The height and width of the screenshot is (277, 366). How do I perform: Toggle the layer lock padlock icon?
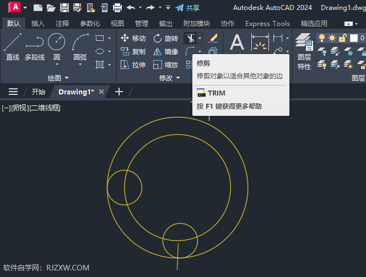342,38
